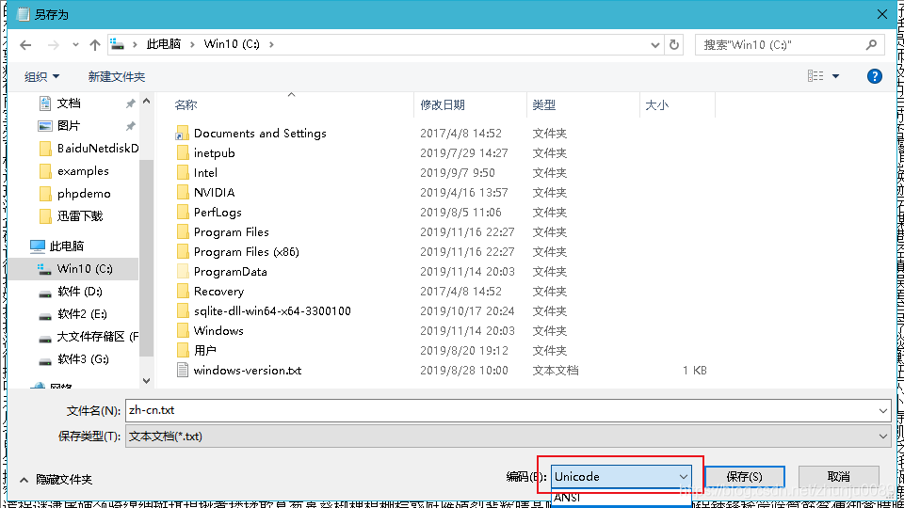
Task: Close the 另存为 dialog
Action: pos(881,14)
